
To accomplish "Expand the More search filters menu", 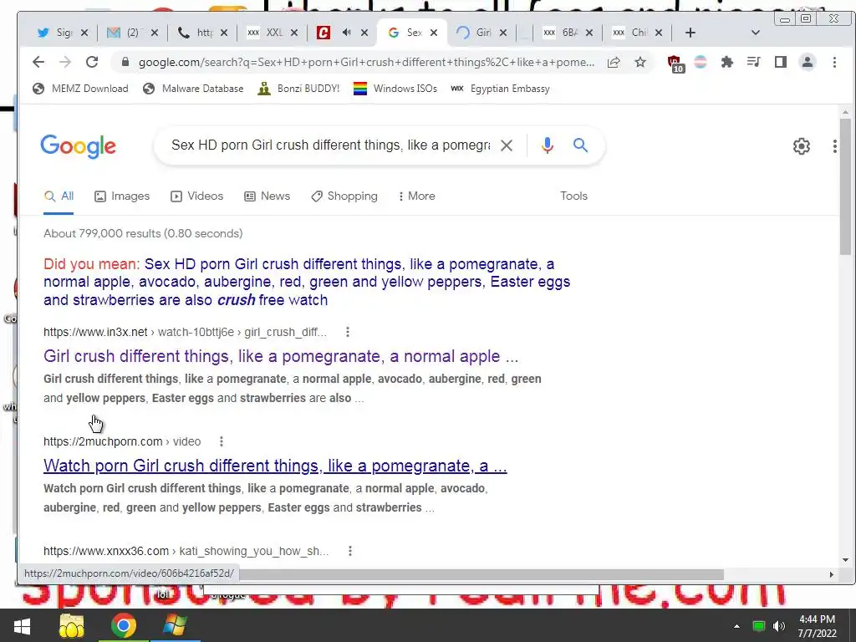I will [416, 196].
